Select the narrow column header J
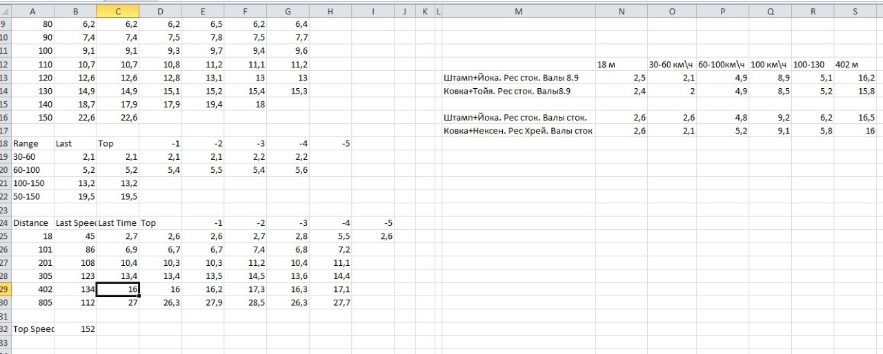The width and height of the screenshot is (883, 354). [x=404, y=12]
